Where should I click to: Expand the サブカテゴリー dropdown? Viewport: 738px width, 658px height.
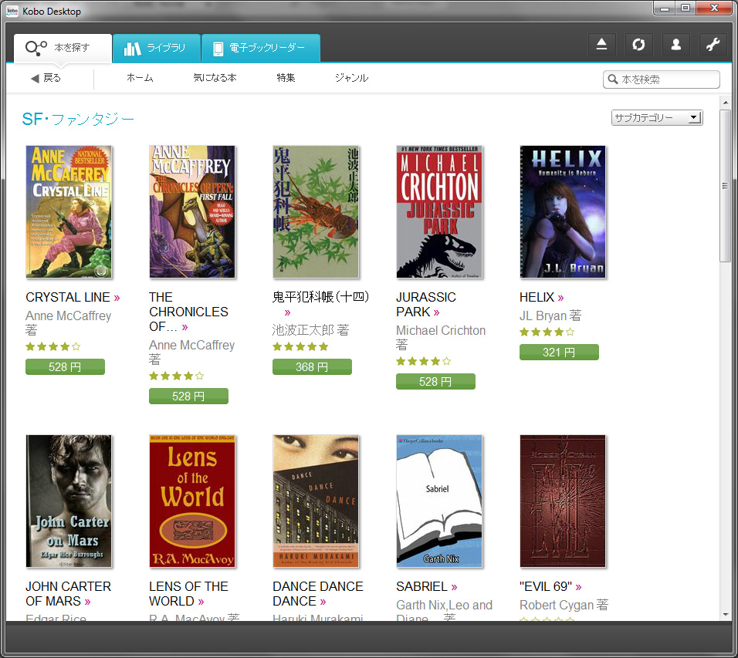pyautogui.click(x=657, y=117)
